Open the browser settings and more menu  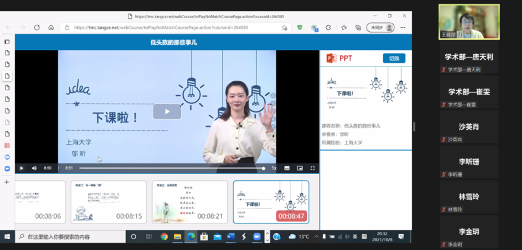point(403,27)
